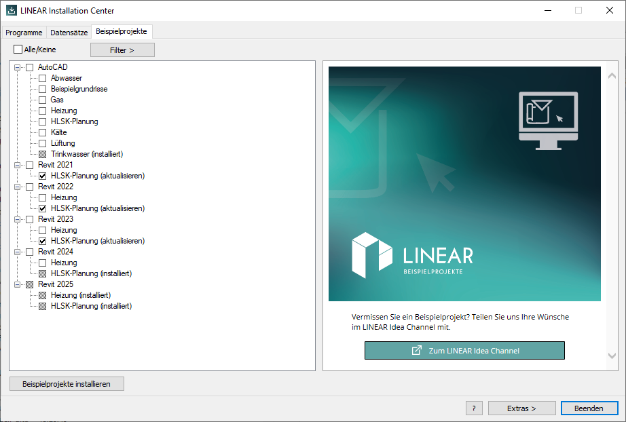Check the Revit 2021 group checkbox
Viewport: 626px width, 422px height.
pyautogui.click(x=30, y=165)
